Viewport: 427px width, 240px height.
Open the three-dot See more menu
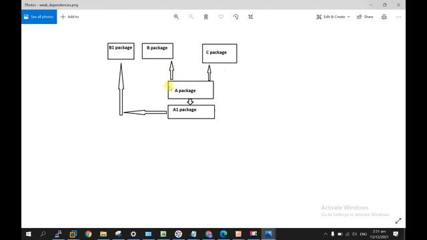click(398, 17)
